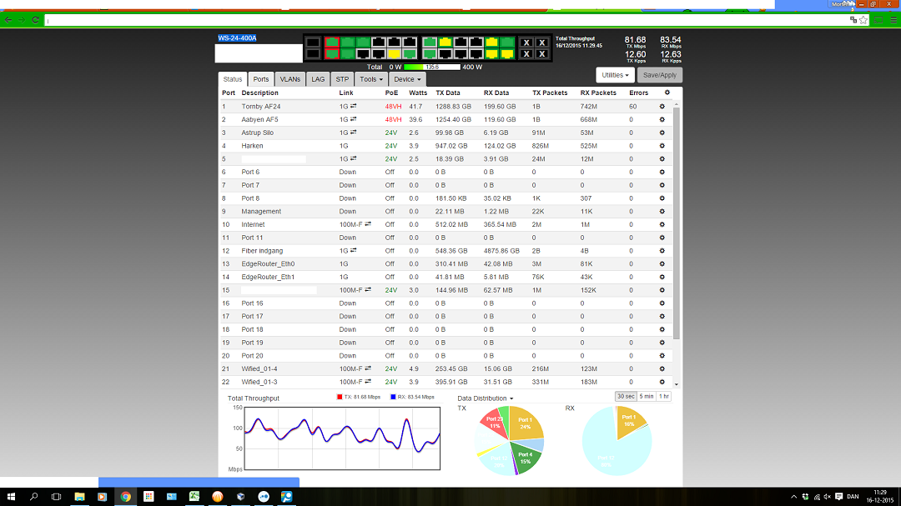
Task: Click the Port 1 slice in TX pie chart
Action: point(526,426)
